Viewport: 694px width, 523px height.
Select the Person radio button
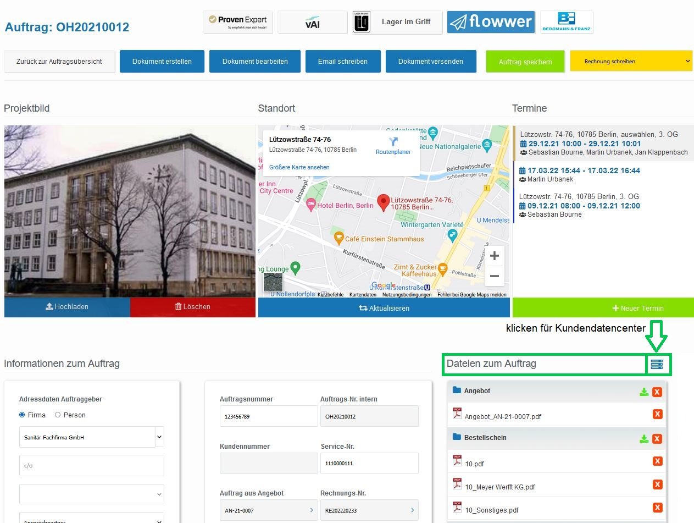[58, 415]
